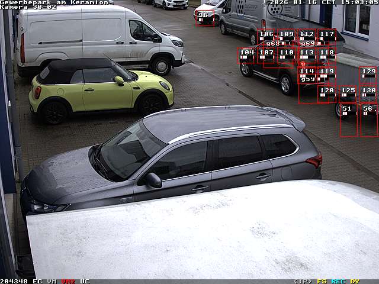Click the date and time stamp overlay
Viewport: 379px width, 284px height.
(x=323, y=2)
